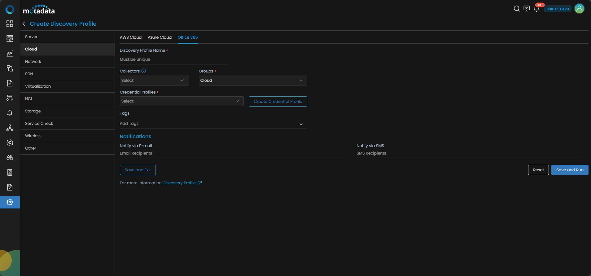
Task: Open the health monitor screen icon
Action: [527, 9]
